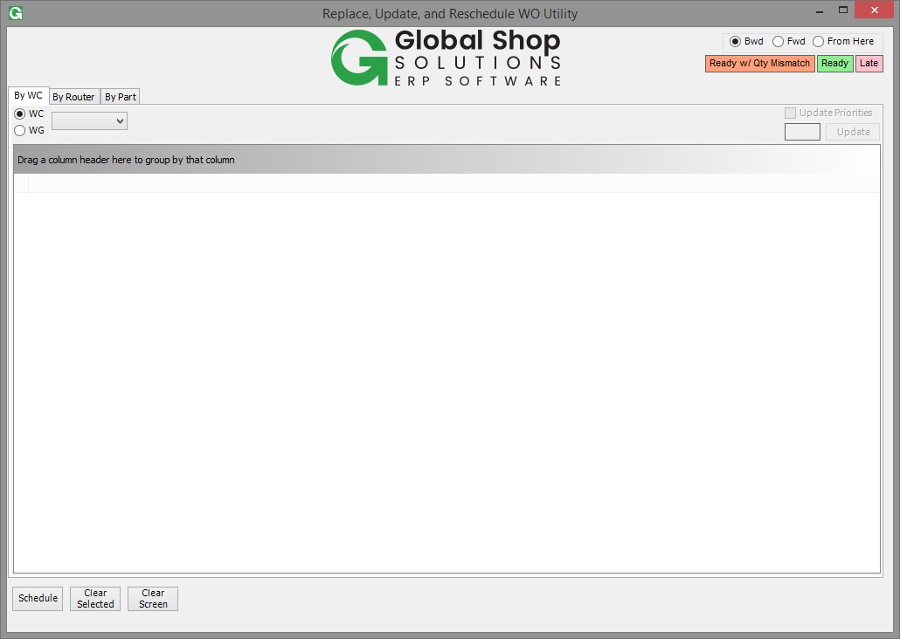
Task: Click the Schedule button
Action: (x=38, y=598)
